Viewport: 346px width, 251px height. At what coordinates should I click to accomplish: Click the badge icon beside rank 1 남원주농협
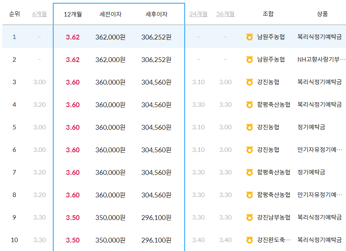click(x=249, y=37)
